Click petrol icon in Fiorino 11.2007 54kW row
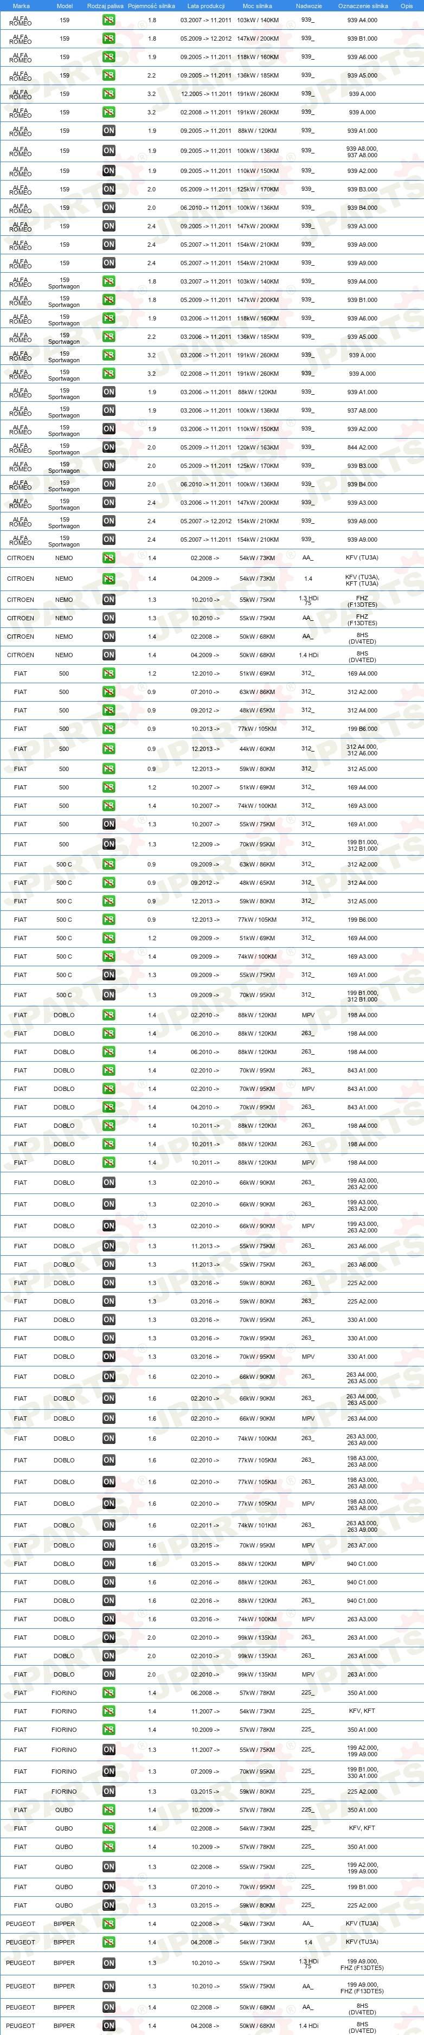The image size is (424, 2035). click(x=109, y=1711)
